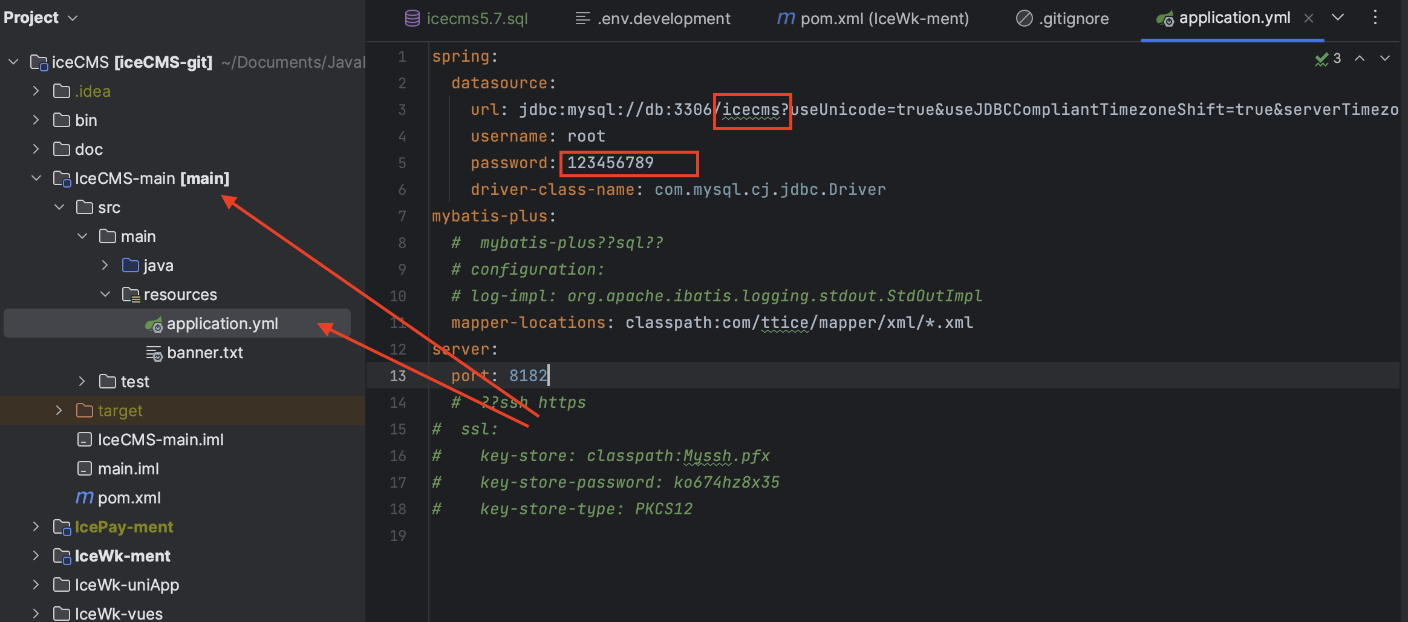Switch to the .gitignore tab
The height and width of the screenshot is (622, 1408).
[1063, 19]
